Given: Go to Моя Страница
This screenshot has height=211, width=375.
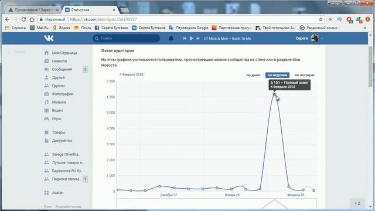Looking at the screenshot, I should pos(64,53).
